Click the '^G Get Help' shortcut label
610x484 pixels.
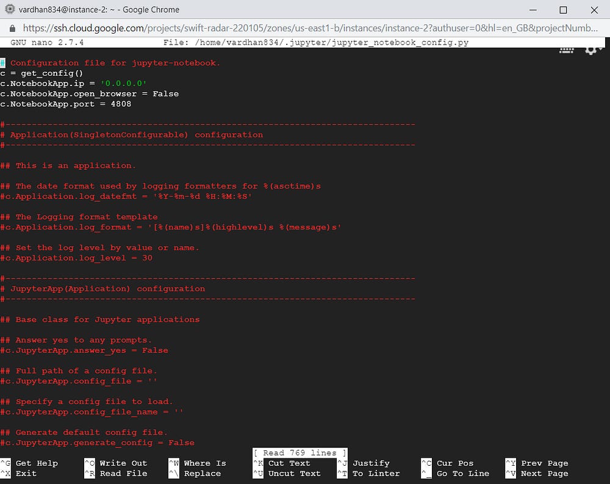[29, 463]
